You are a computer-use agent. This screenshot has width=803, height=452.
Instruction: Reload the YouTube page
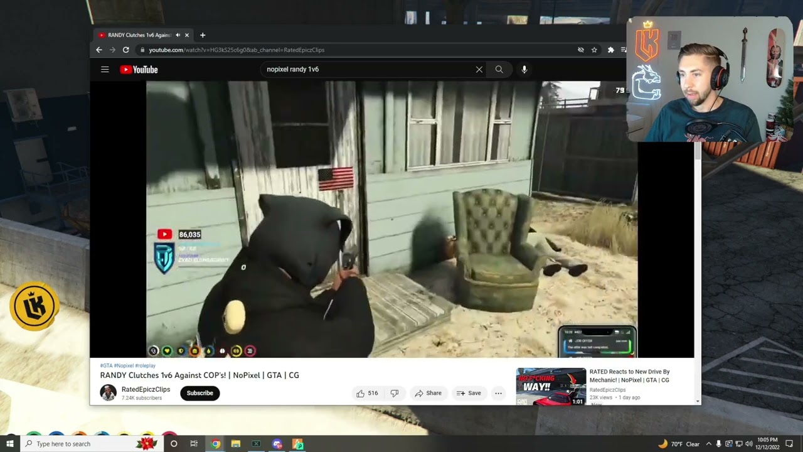coord(126,50)
